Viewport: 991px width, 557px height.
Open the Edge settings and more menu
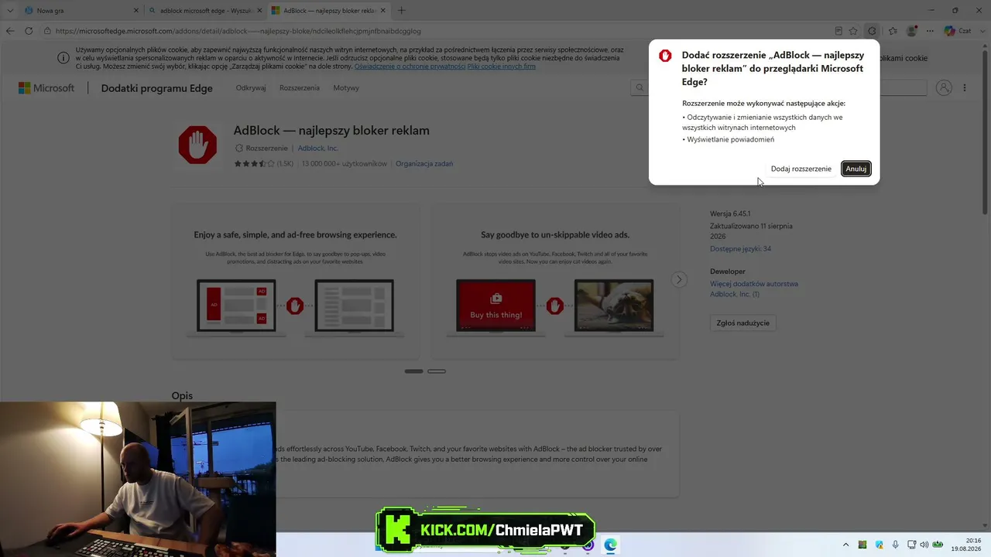[930, 31]
